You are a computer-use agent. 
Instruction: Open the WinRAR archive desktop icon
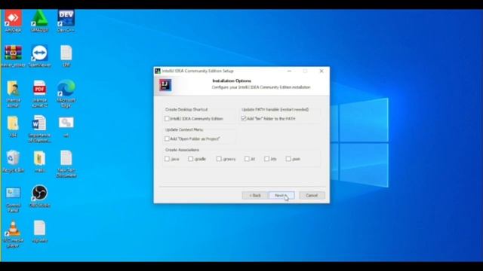[13, 56]
